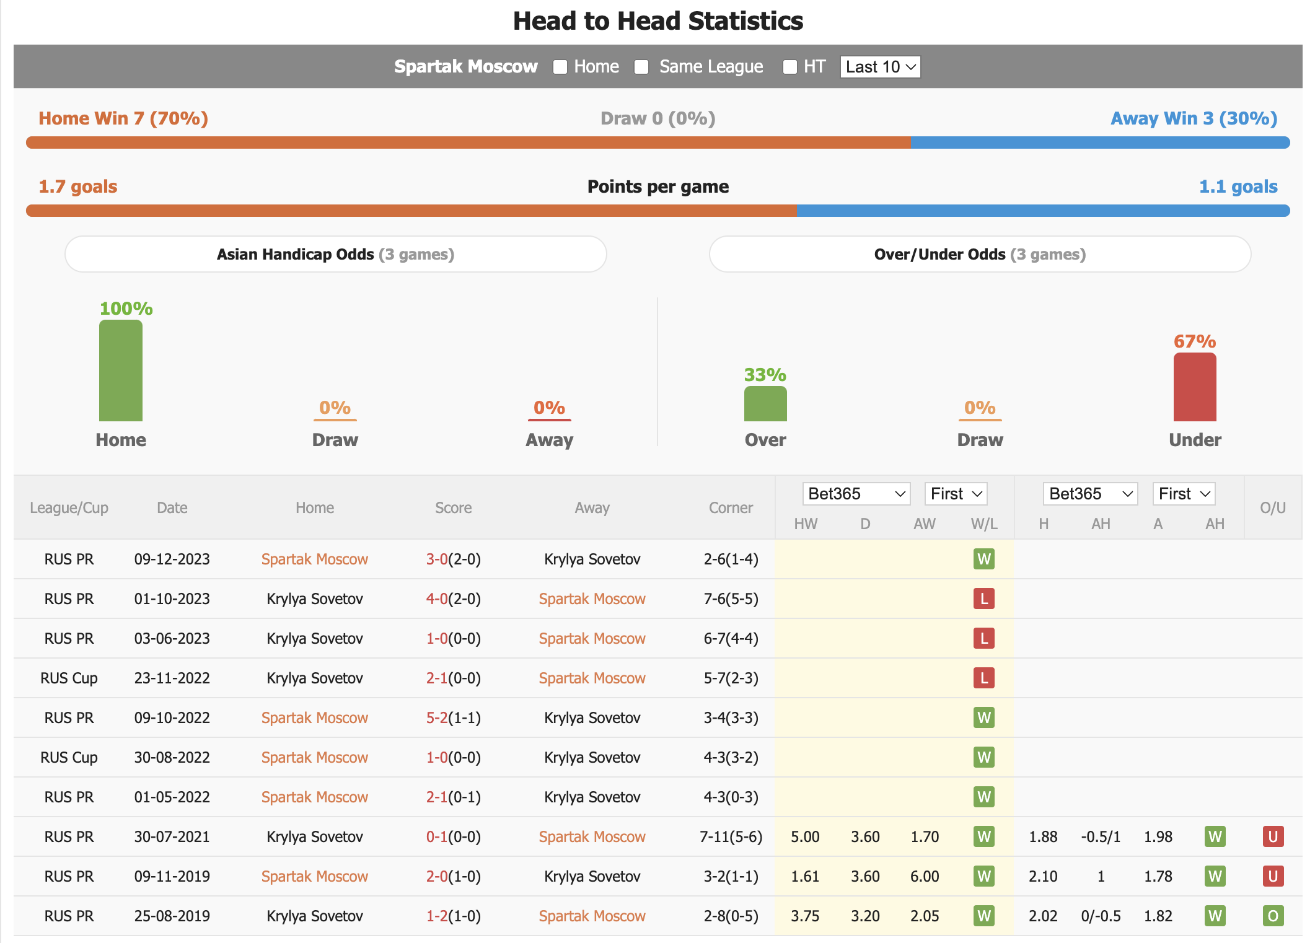Screen dimensions: 1315x943
Task: Click the U over/under badge for 30-07-2021
Action: pos(1273,836)
